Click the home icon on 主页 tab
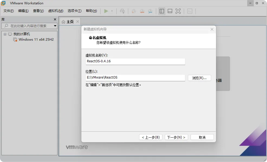 point(63,22)
